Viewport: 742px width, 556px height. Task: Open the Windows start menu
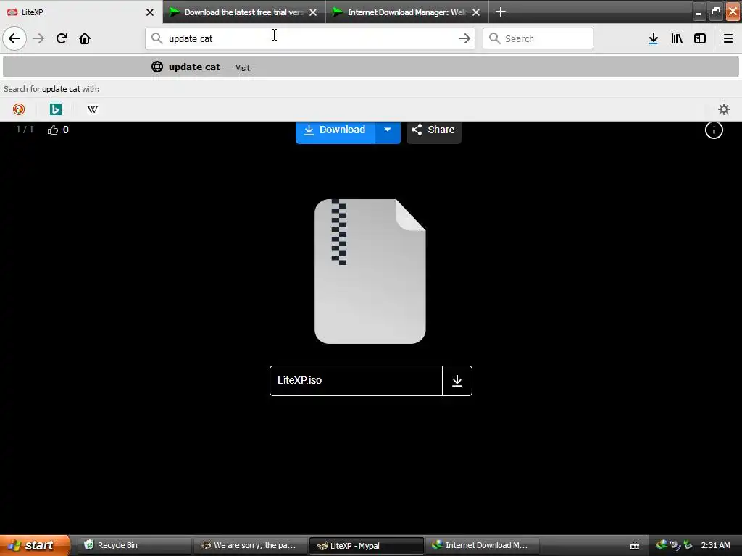(34, 545)
